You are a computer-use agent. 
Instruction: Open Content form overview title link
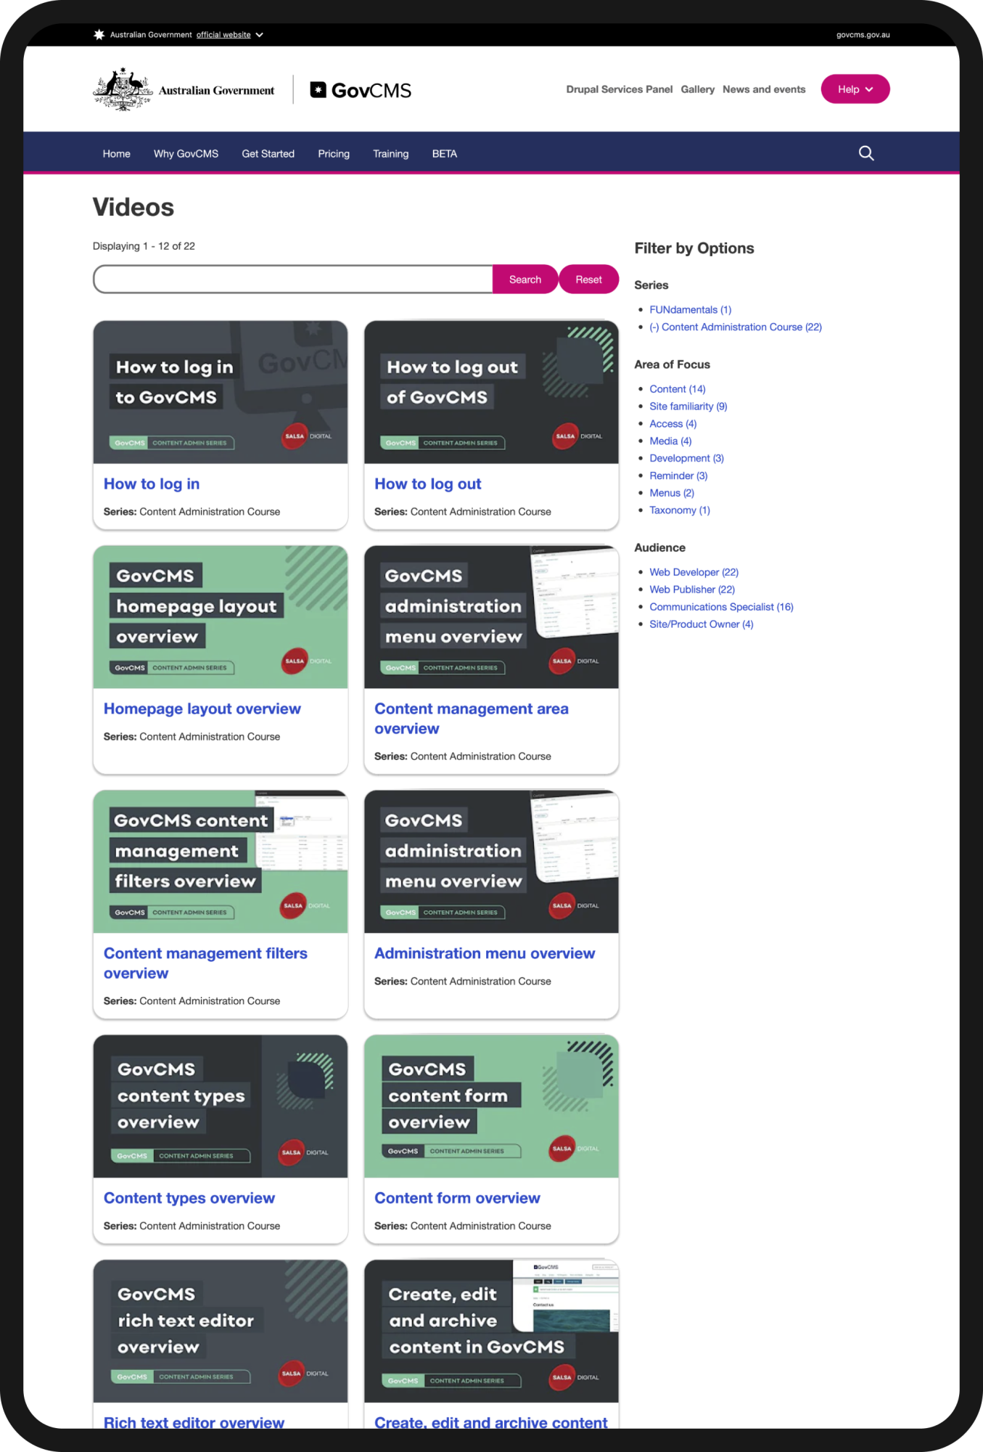tap(457, 1199)
